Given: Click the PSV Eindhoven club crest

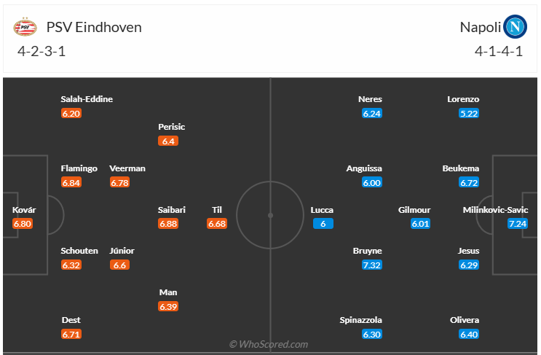Looking at the screenshot, I should click(x=25, y=28).
